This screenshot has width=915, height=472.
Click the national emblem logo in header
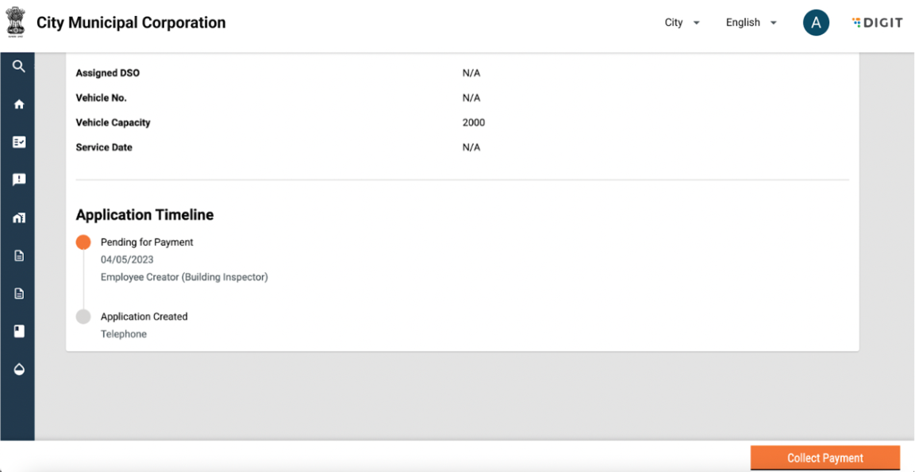pyautogui.click(x=16, y=22)
